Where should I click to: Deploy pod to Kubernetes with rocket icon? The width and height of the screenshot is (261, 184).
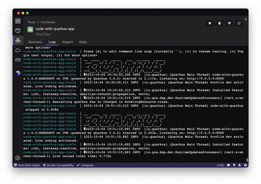(229, 23)
